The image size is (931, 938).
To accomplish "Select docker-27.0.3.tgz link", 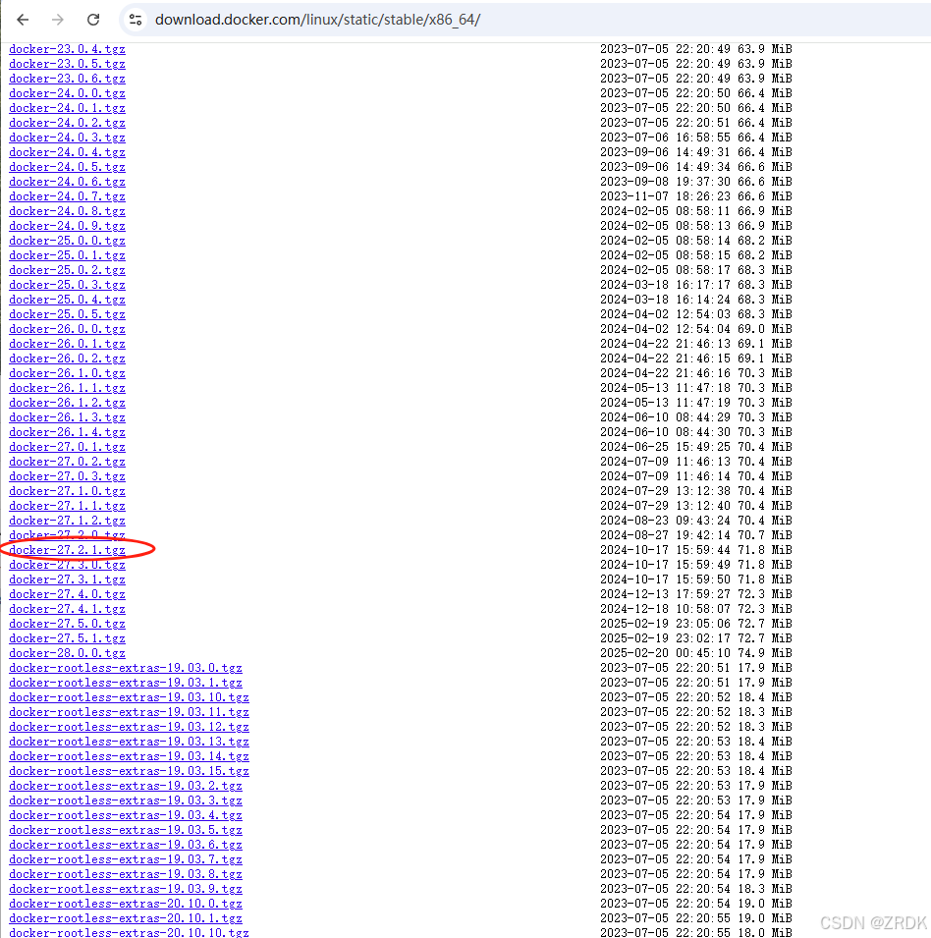I will [x=67, y=476].
